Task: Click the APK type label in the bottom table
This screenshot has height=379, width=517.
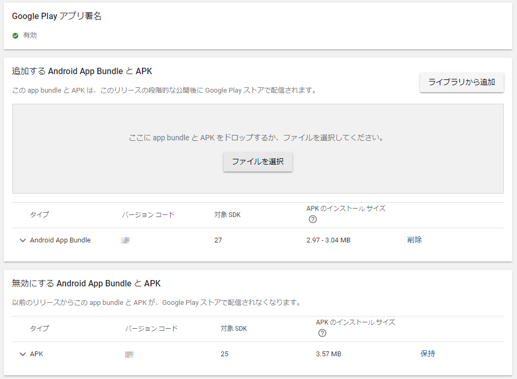Action: (x=37, y=354)
